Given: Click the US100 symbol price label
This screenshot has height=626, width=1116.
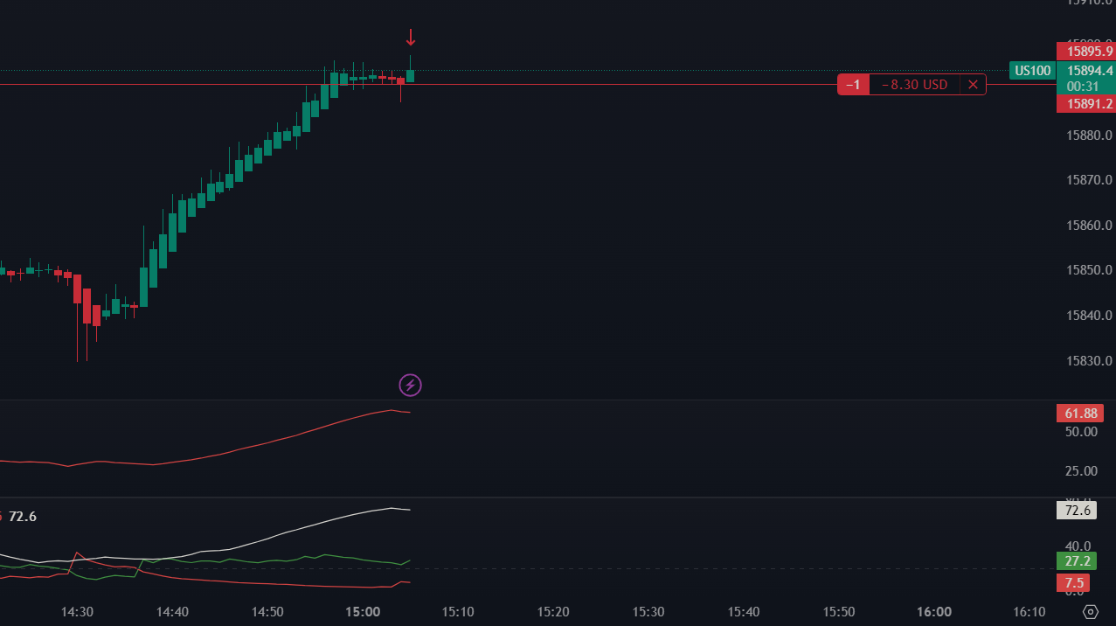Looking at the screenshot, I should [1032, 71].
